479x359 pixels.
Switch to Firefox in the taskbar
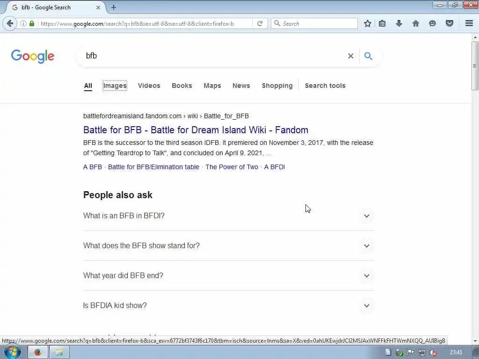[37, 352]
